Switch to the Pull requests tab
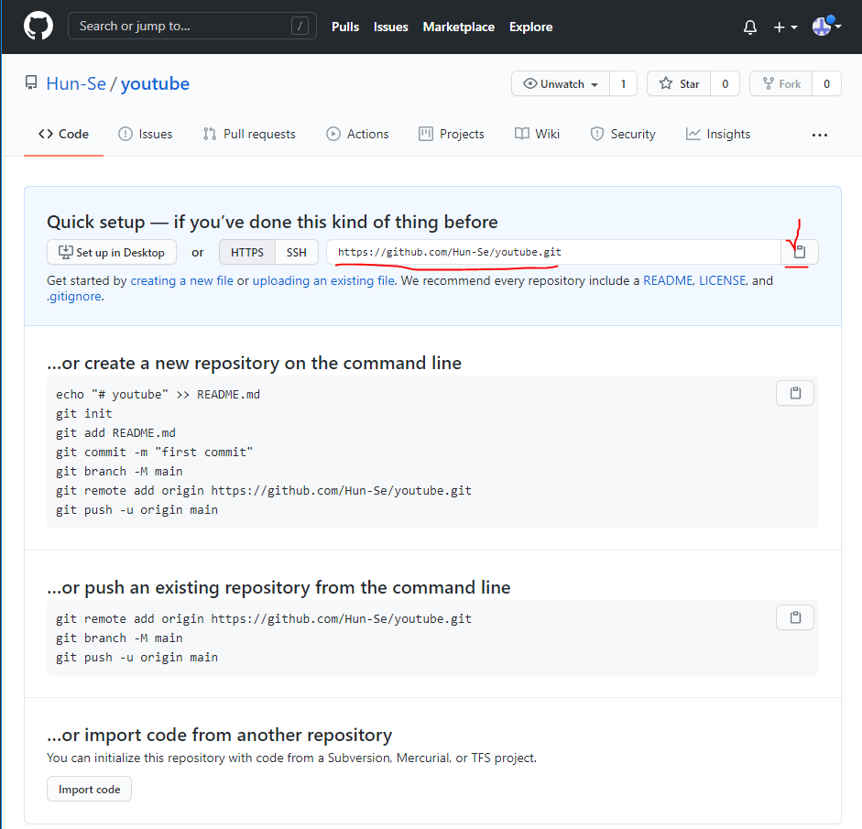Image resolution: width=862 pixels, height=829 pixels. 249,134
